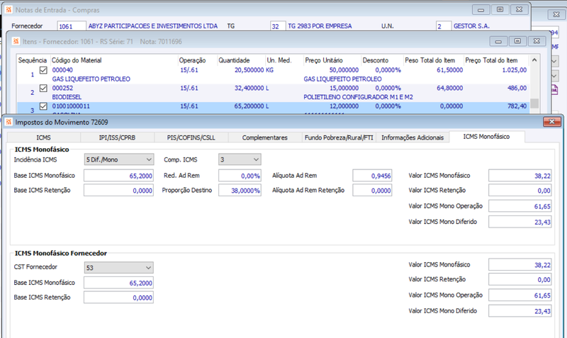Switch to Informações Adicionais tab

pos(412,137)
